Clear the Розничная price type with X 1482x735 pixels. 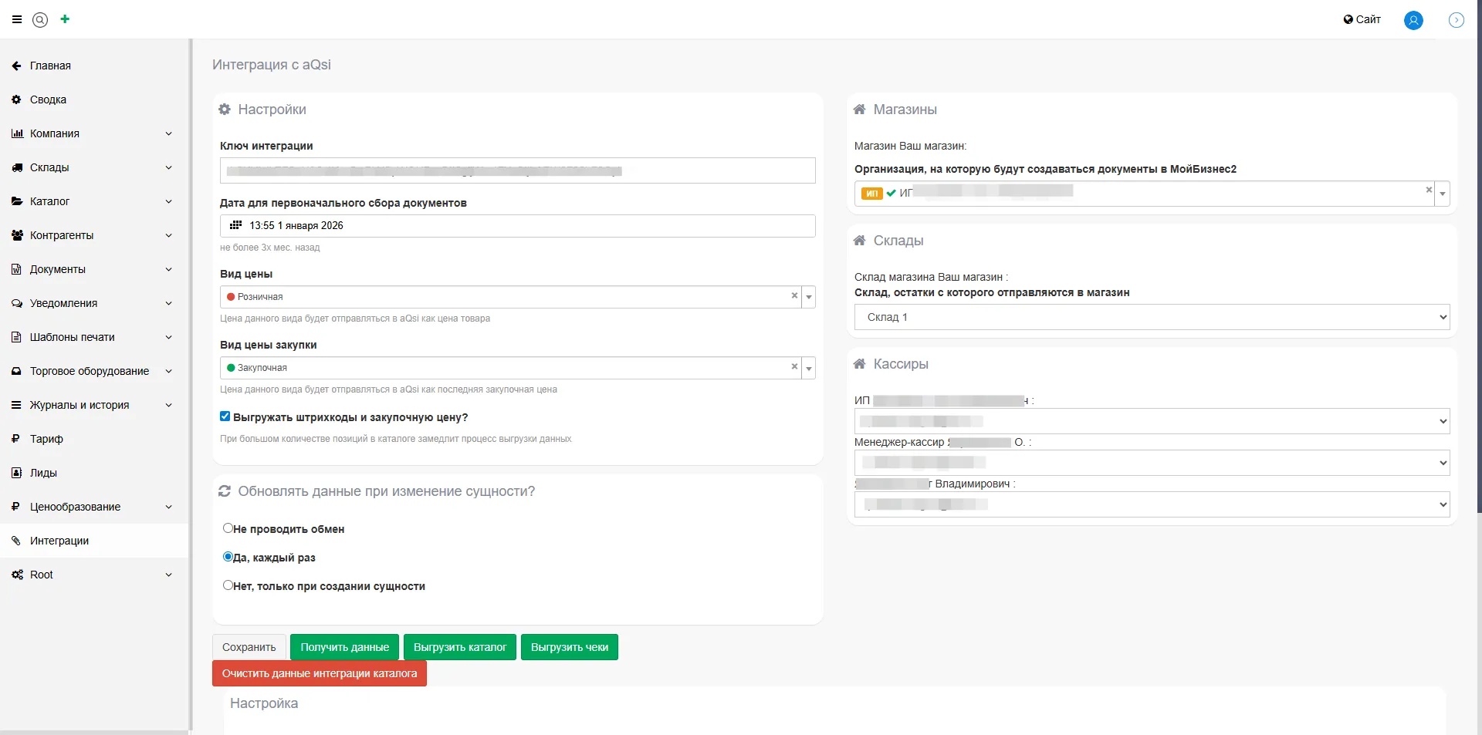pos(794,296)
